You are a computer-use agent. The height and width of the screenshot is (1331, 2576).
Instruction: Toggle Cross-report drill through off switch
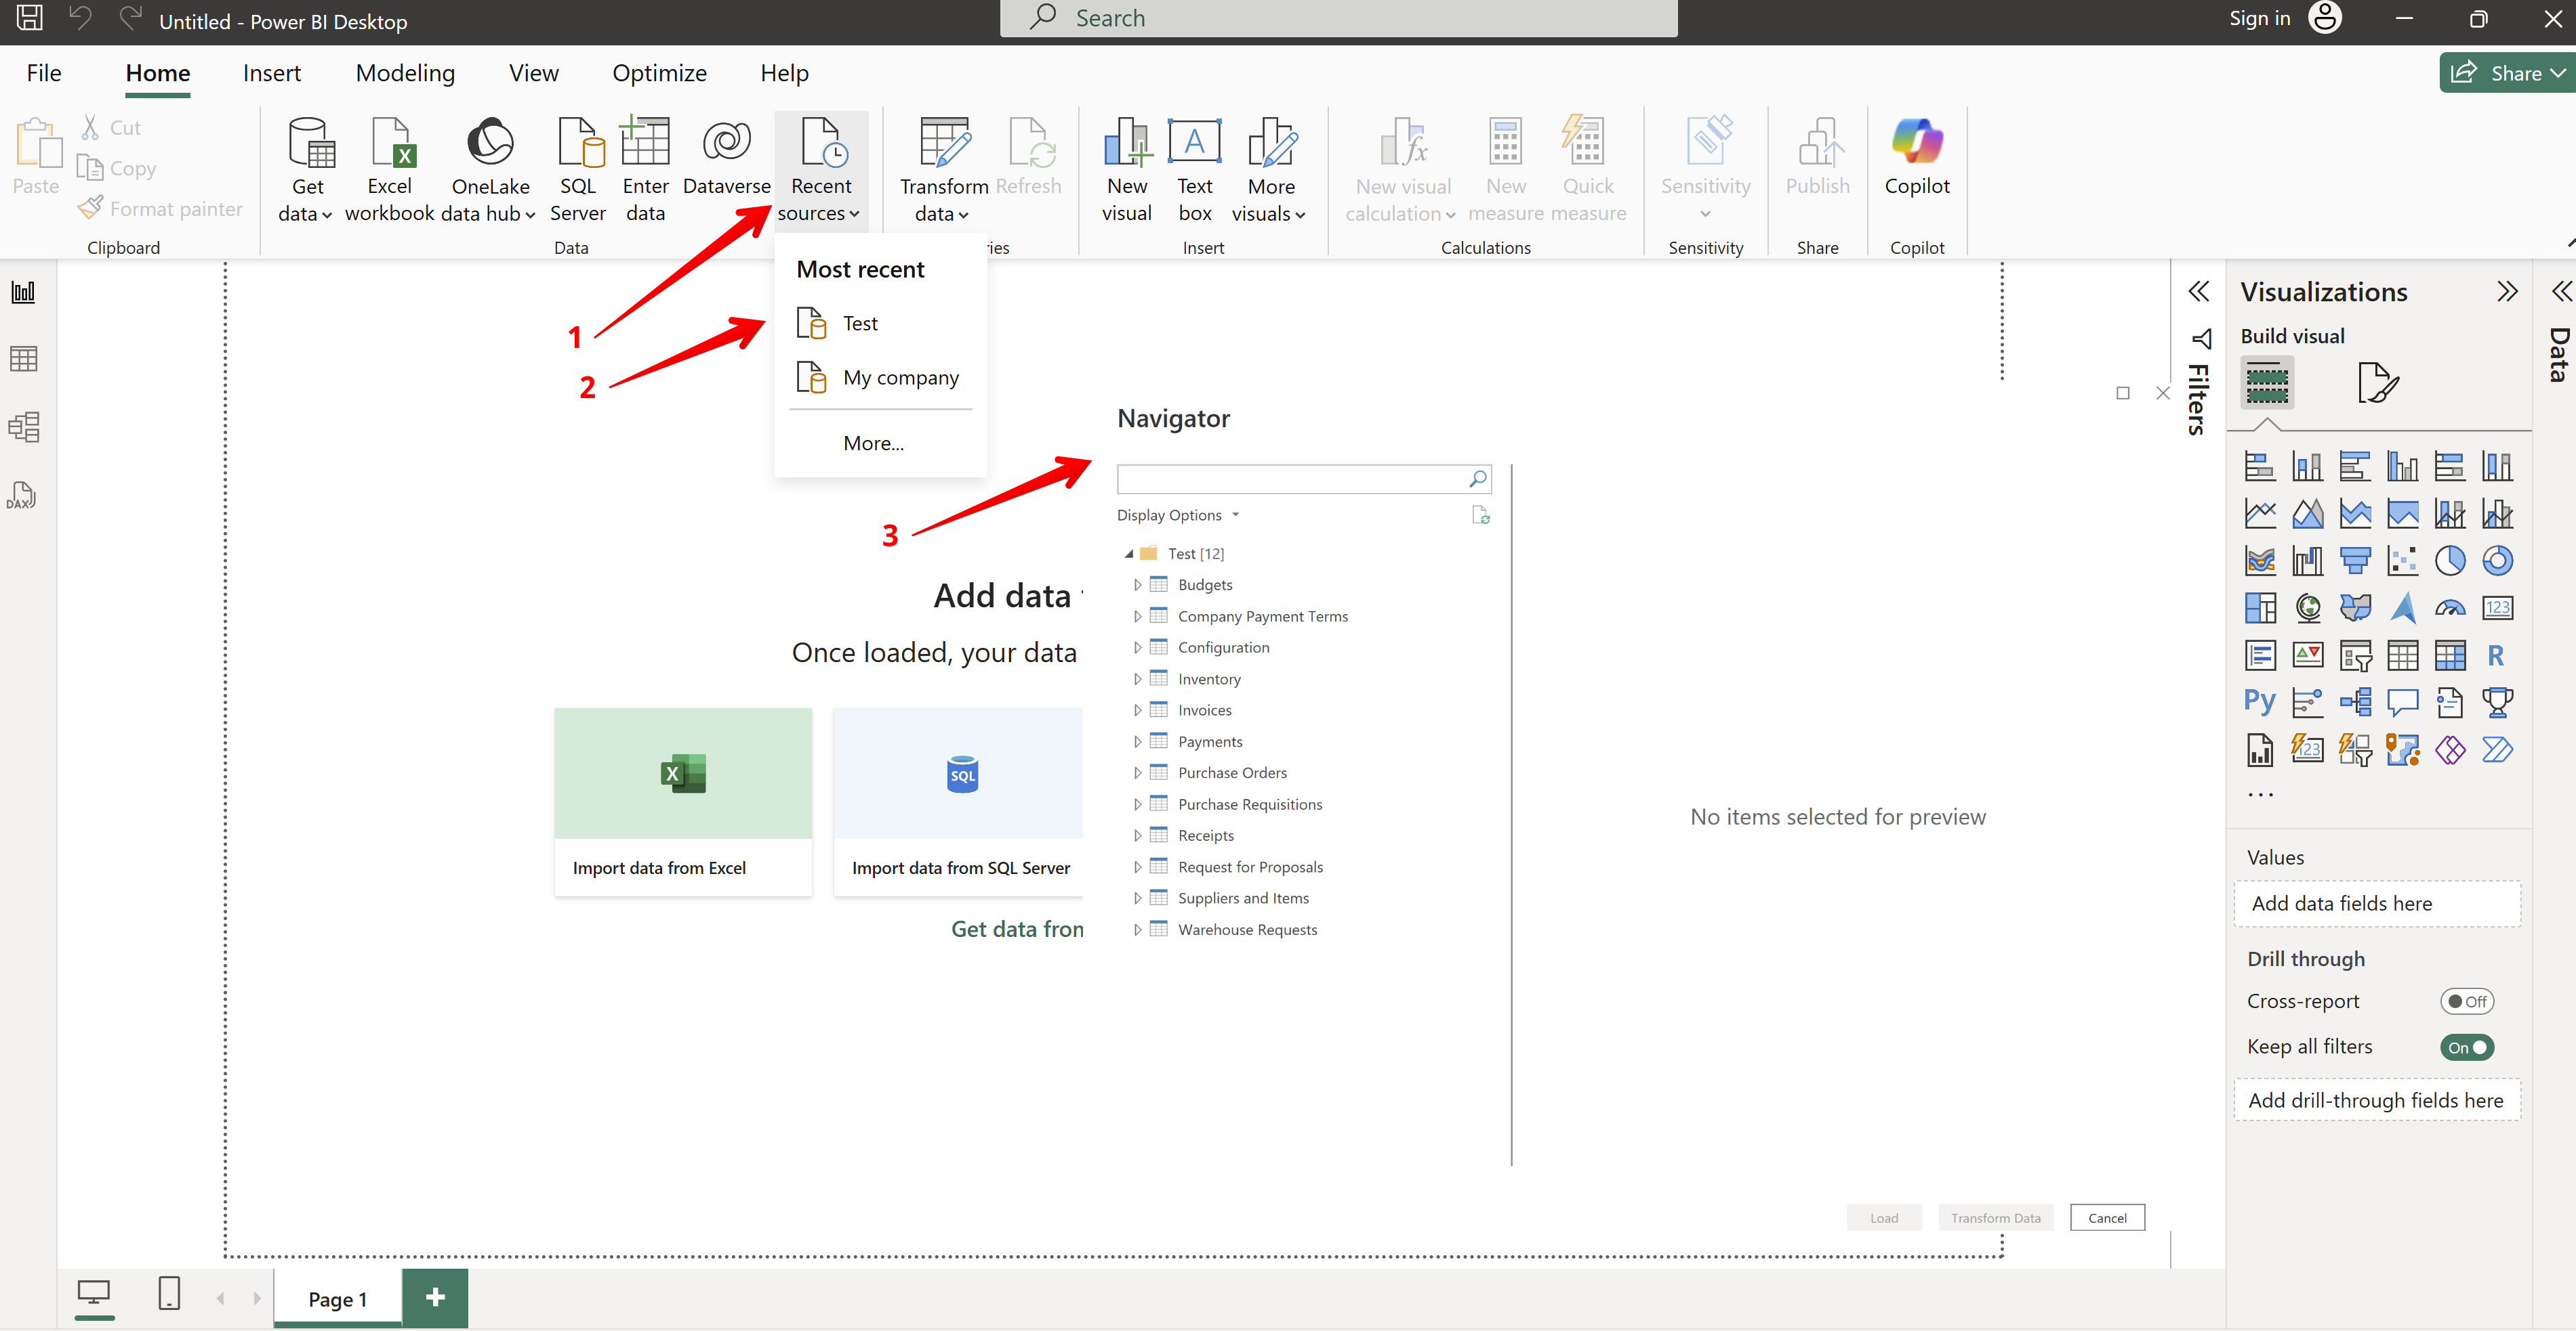point(2466,1001)
